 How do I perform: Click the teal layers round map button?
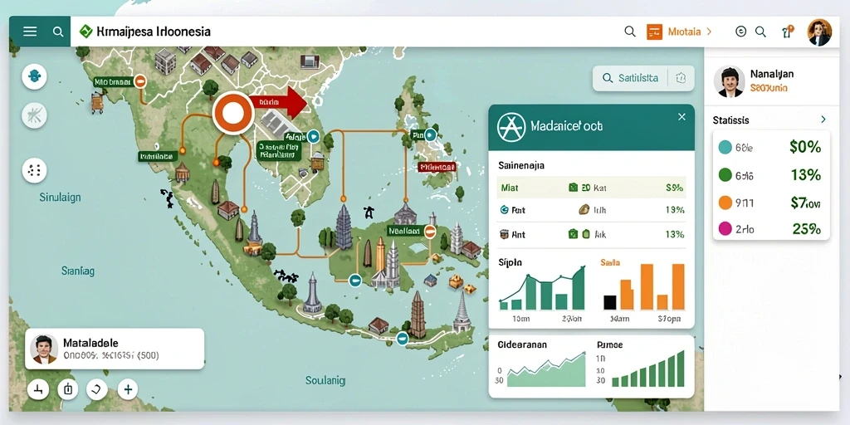point(34,76)
